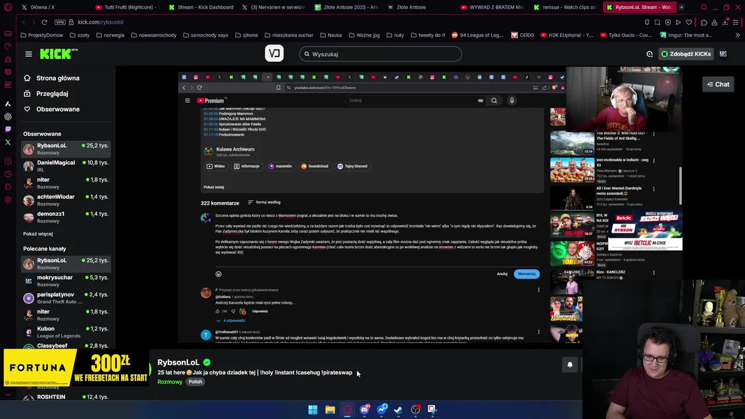
Task: Click the heart bookmark icon in address bar
Action: (x=689, y=22)
